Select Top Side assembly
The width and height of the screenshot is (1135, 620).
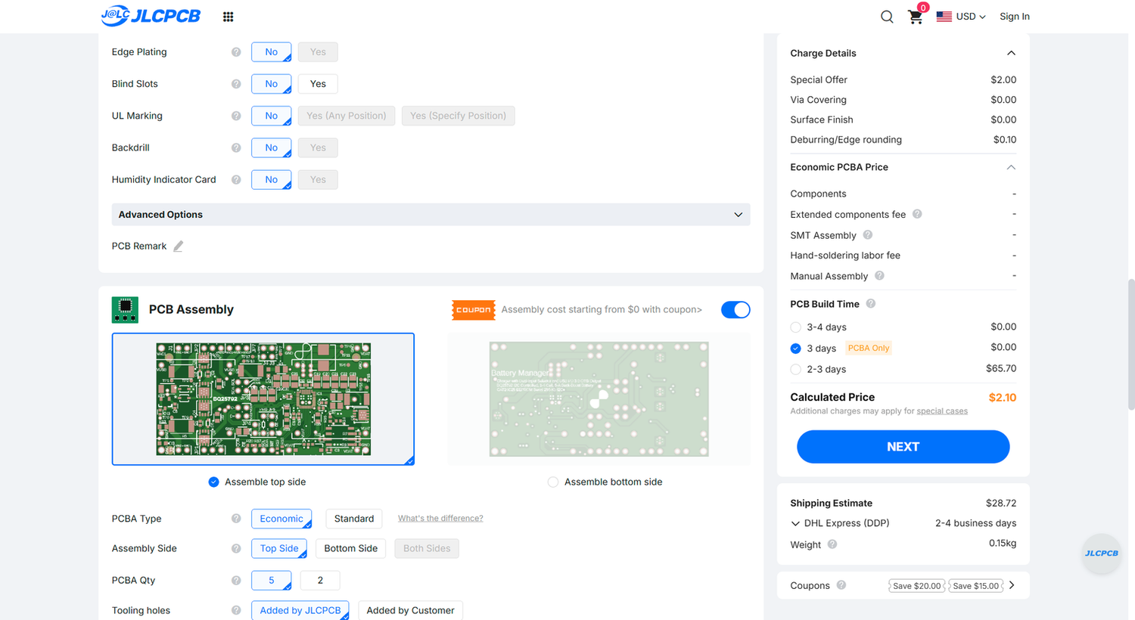279,548
